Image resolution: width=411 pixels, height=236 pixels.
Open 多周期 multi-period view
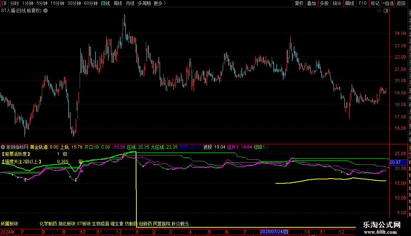[144, 3]
